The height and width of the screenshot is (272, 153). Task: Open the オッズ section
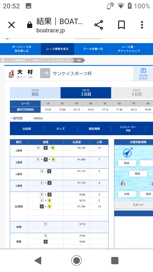[60, 129]
